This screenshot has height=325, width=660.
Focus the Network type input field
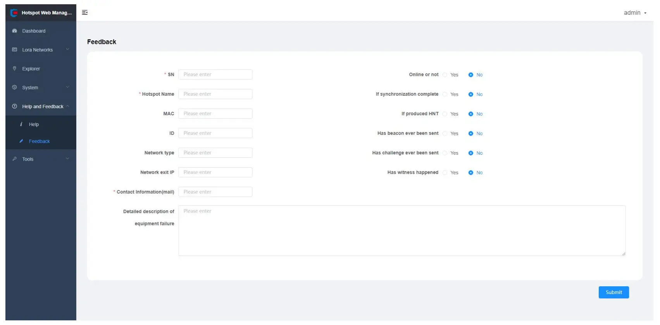[x=215, y=153]
